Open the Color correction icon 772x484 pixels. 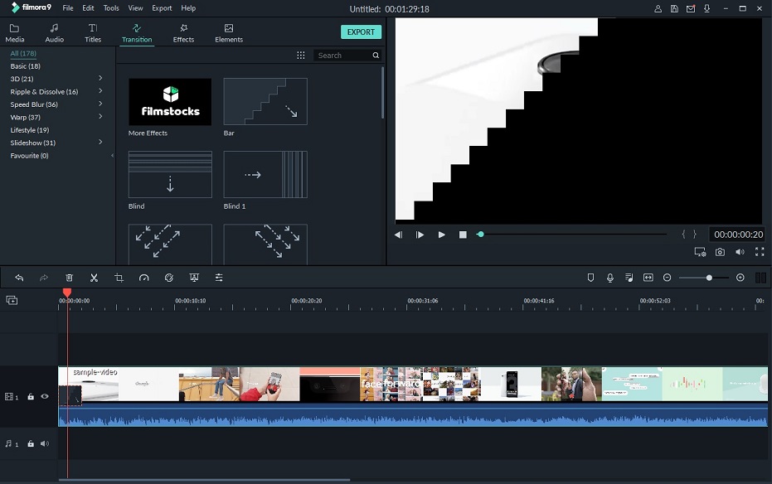click(x=169, y=278)
